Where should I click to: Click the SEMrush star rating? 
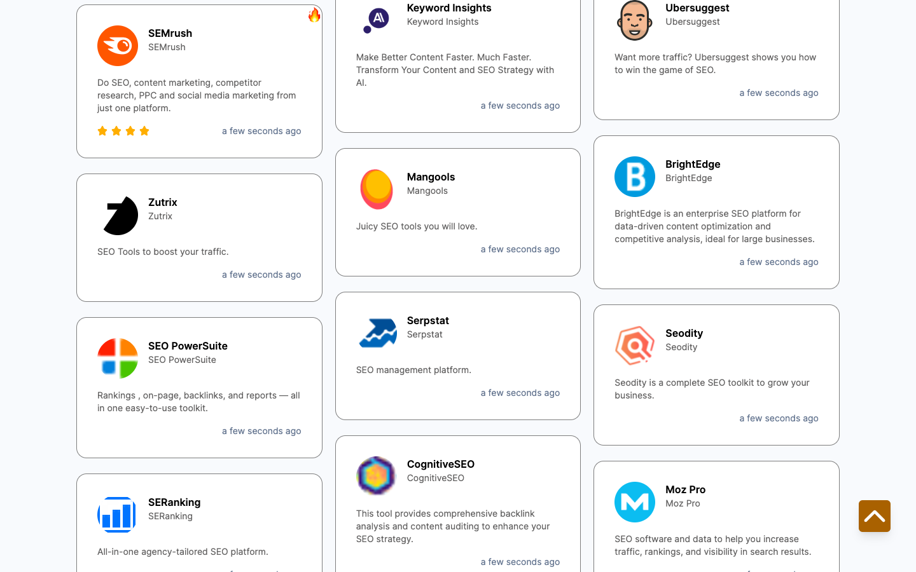pyautogui.click(x=123, y=131)
